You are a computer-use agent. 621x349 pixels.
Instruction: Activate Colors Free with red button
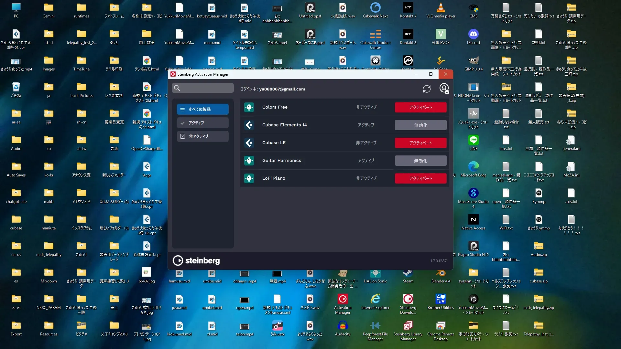[420, 107]
